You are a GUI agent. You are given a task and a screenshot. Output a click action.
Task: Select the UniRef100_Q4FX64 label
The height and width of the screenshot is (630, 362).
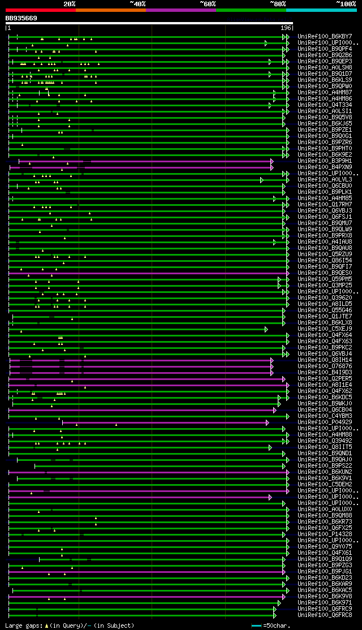(x=325, y=335)
